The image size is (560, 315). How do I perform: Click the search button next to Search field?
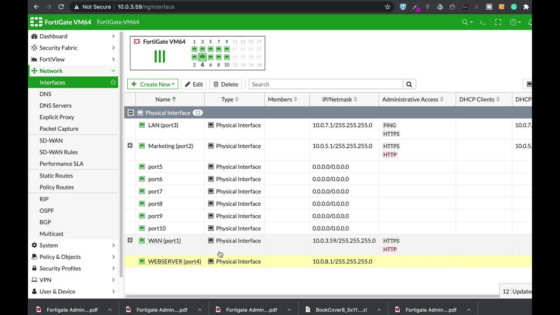point(409,84)
